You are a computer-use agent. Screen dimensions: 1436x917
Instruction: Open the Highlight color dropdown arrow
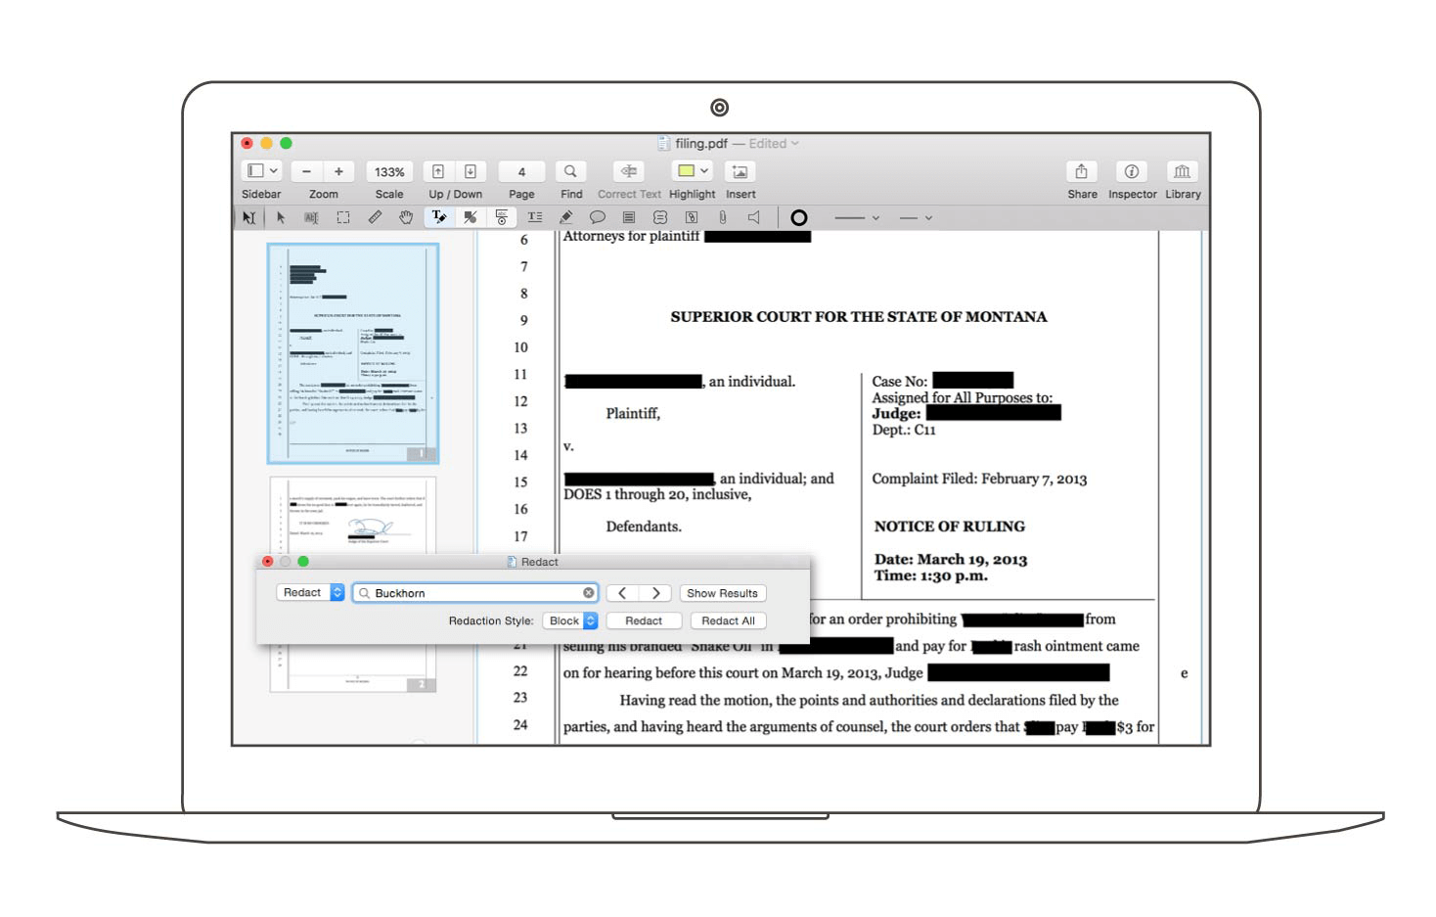click(704, 171)
